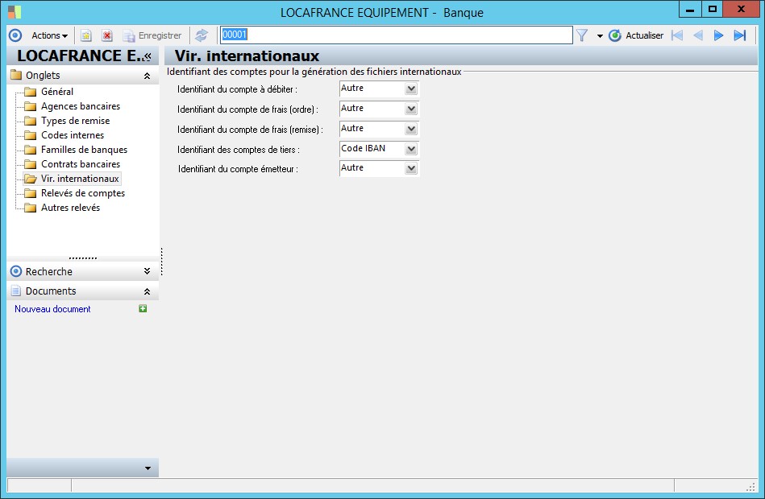765x499 pixels.
Task: Click the green plus add document icon
Action: (x=143, y=308)
